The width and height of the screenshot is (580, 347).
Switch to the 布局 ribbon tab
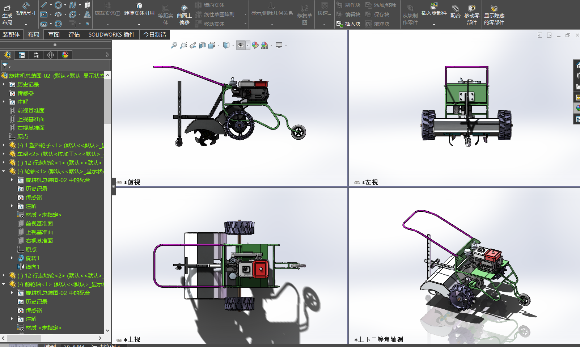point(34,35)
